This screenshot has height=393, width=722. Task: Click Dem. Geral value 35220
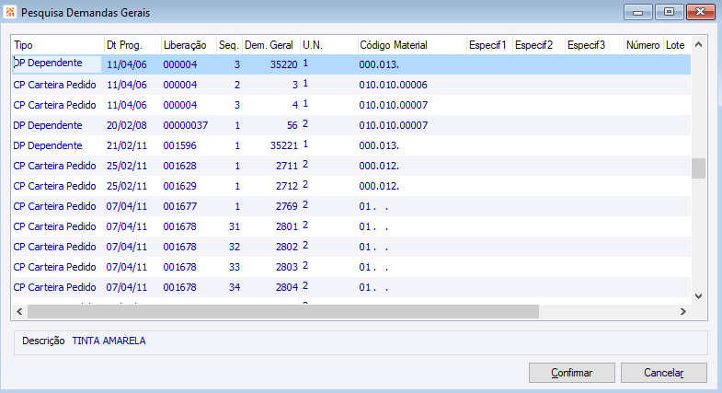pyautogui.click(x=283, y=64)
